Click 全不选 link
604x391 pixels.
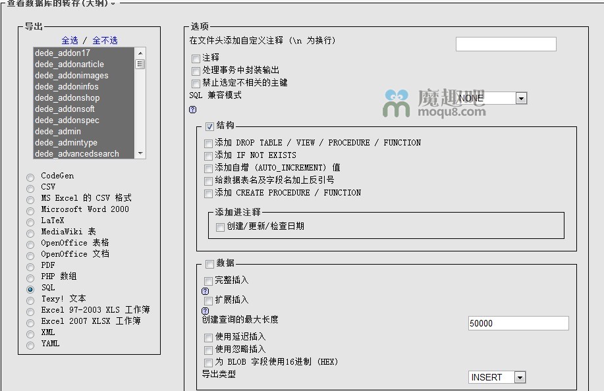[x=105, y=40]
